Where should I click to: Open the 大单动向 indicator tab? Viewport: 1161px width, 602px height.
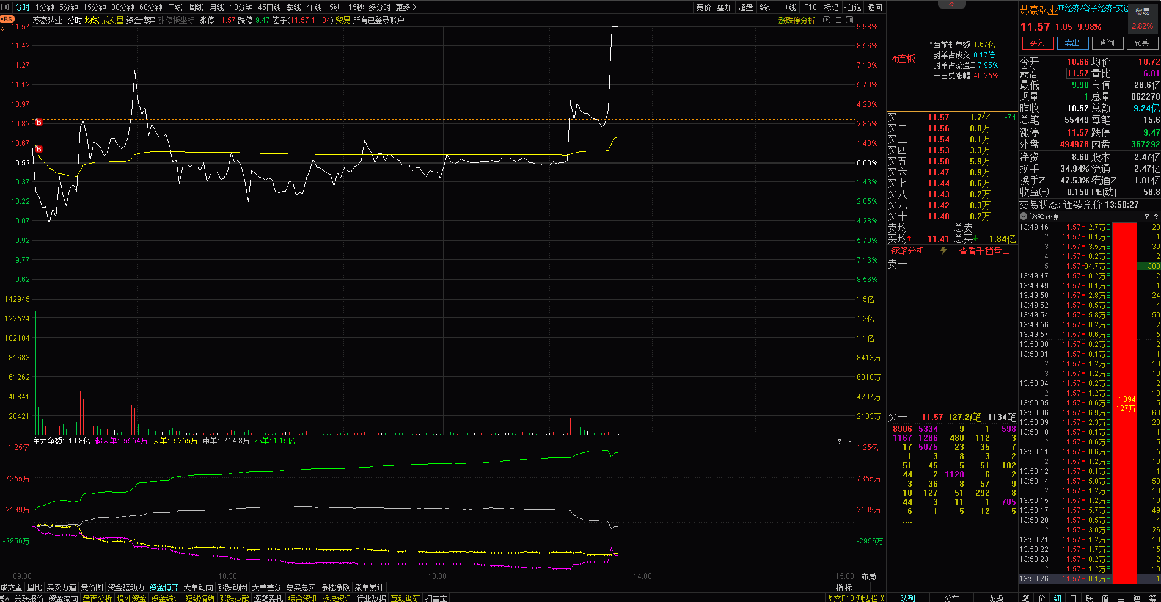tap(198, 587)
